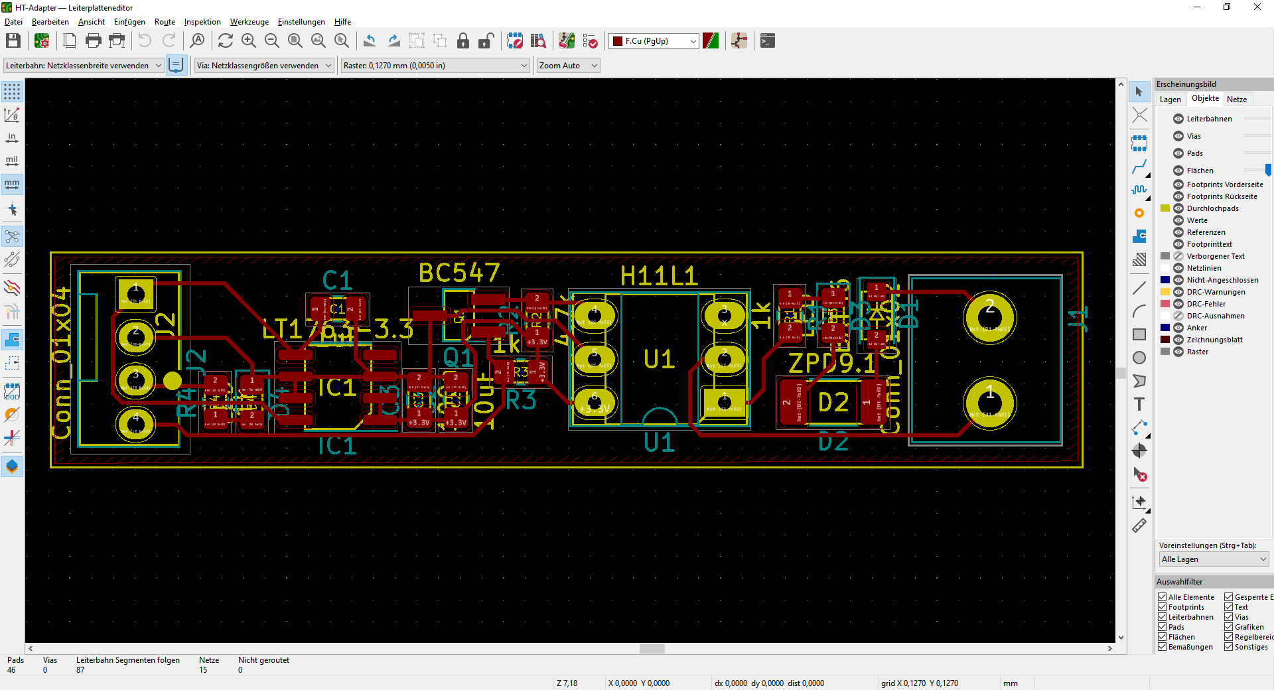Click the Durchlochpads color swatch
Screen dimensions: 1274x690
click(x=1165, y=208)
